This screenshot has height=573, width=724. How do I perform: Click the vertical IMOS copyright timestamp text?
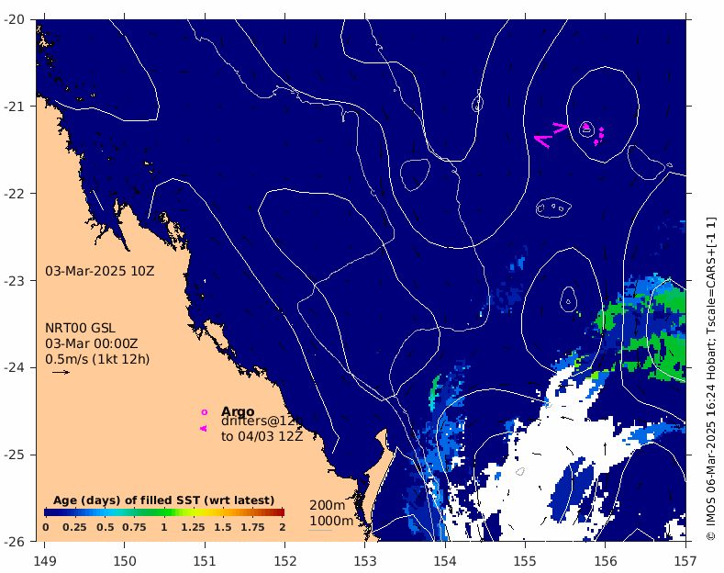pyautogui.click(x=712, y=377)
